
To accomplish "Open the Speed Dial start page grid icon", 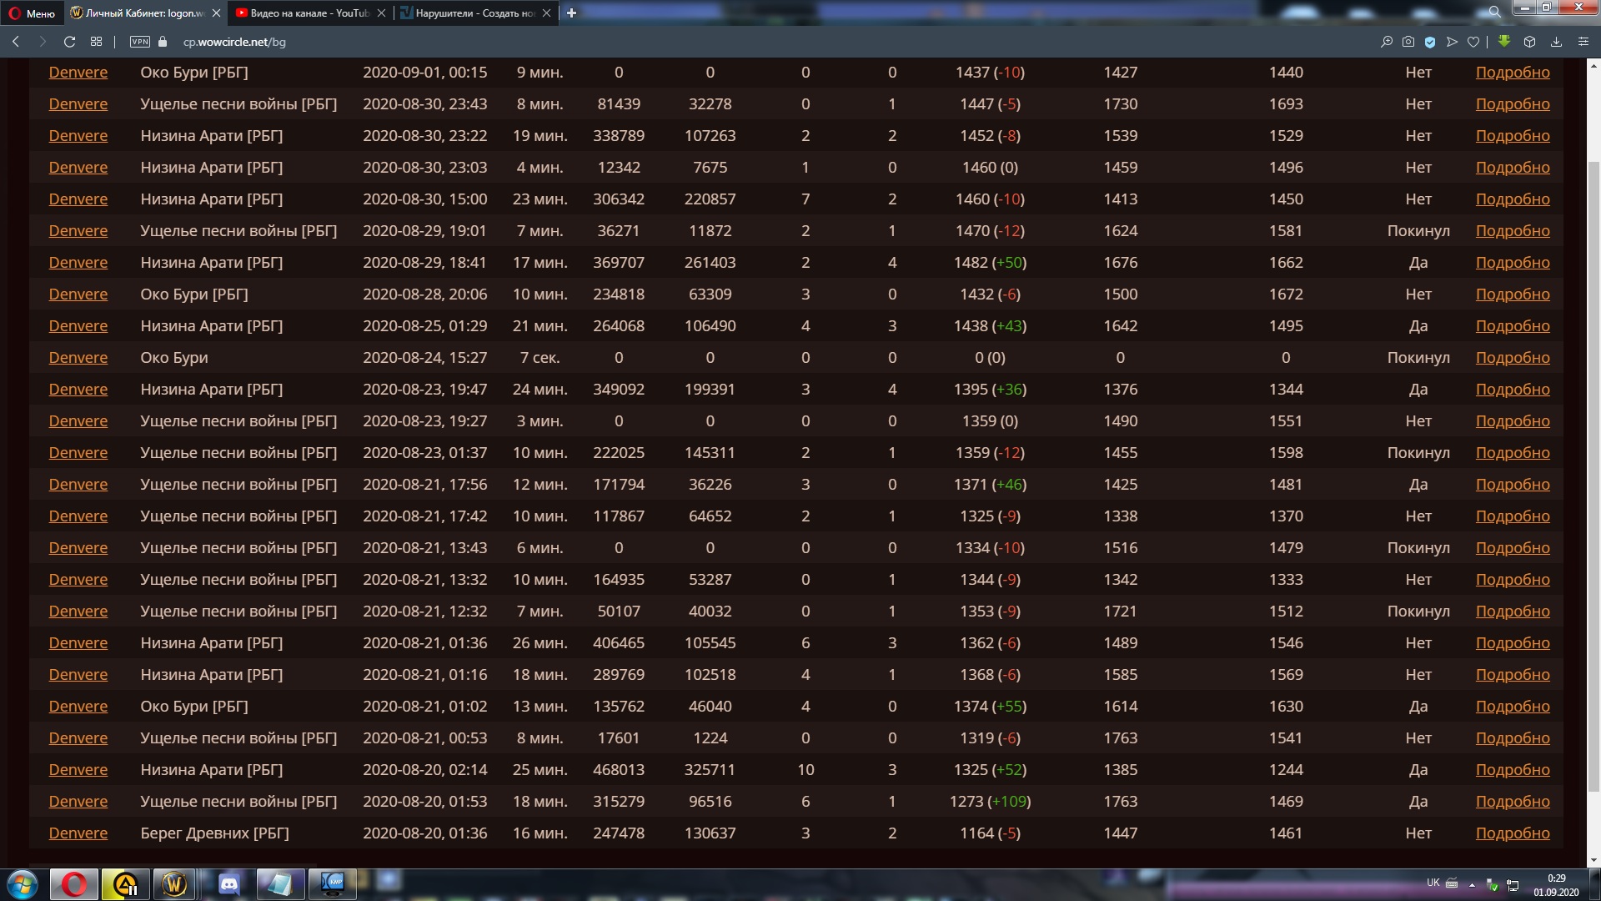I will (x=97, y=42).
